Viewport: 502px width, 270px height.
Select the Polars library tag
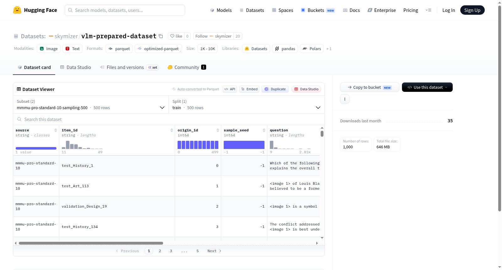point(312,49)
